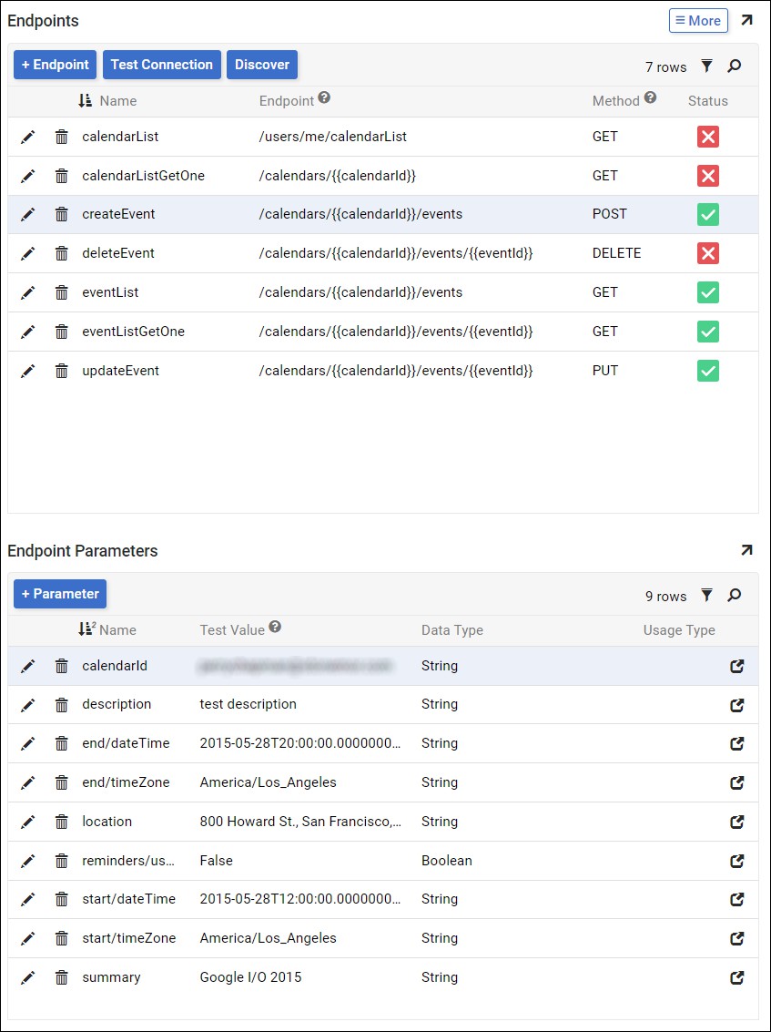771x1032 pixels.
Task: Open the filter on the Endpoints list
Action: pos(708,66)
